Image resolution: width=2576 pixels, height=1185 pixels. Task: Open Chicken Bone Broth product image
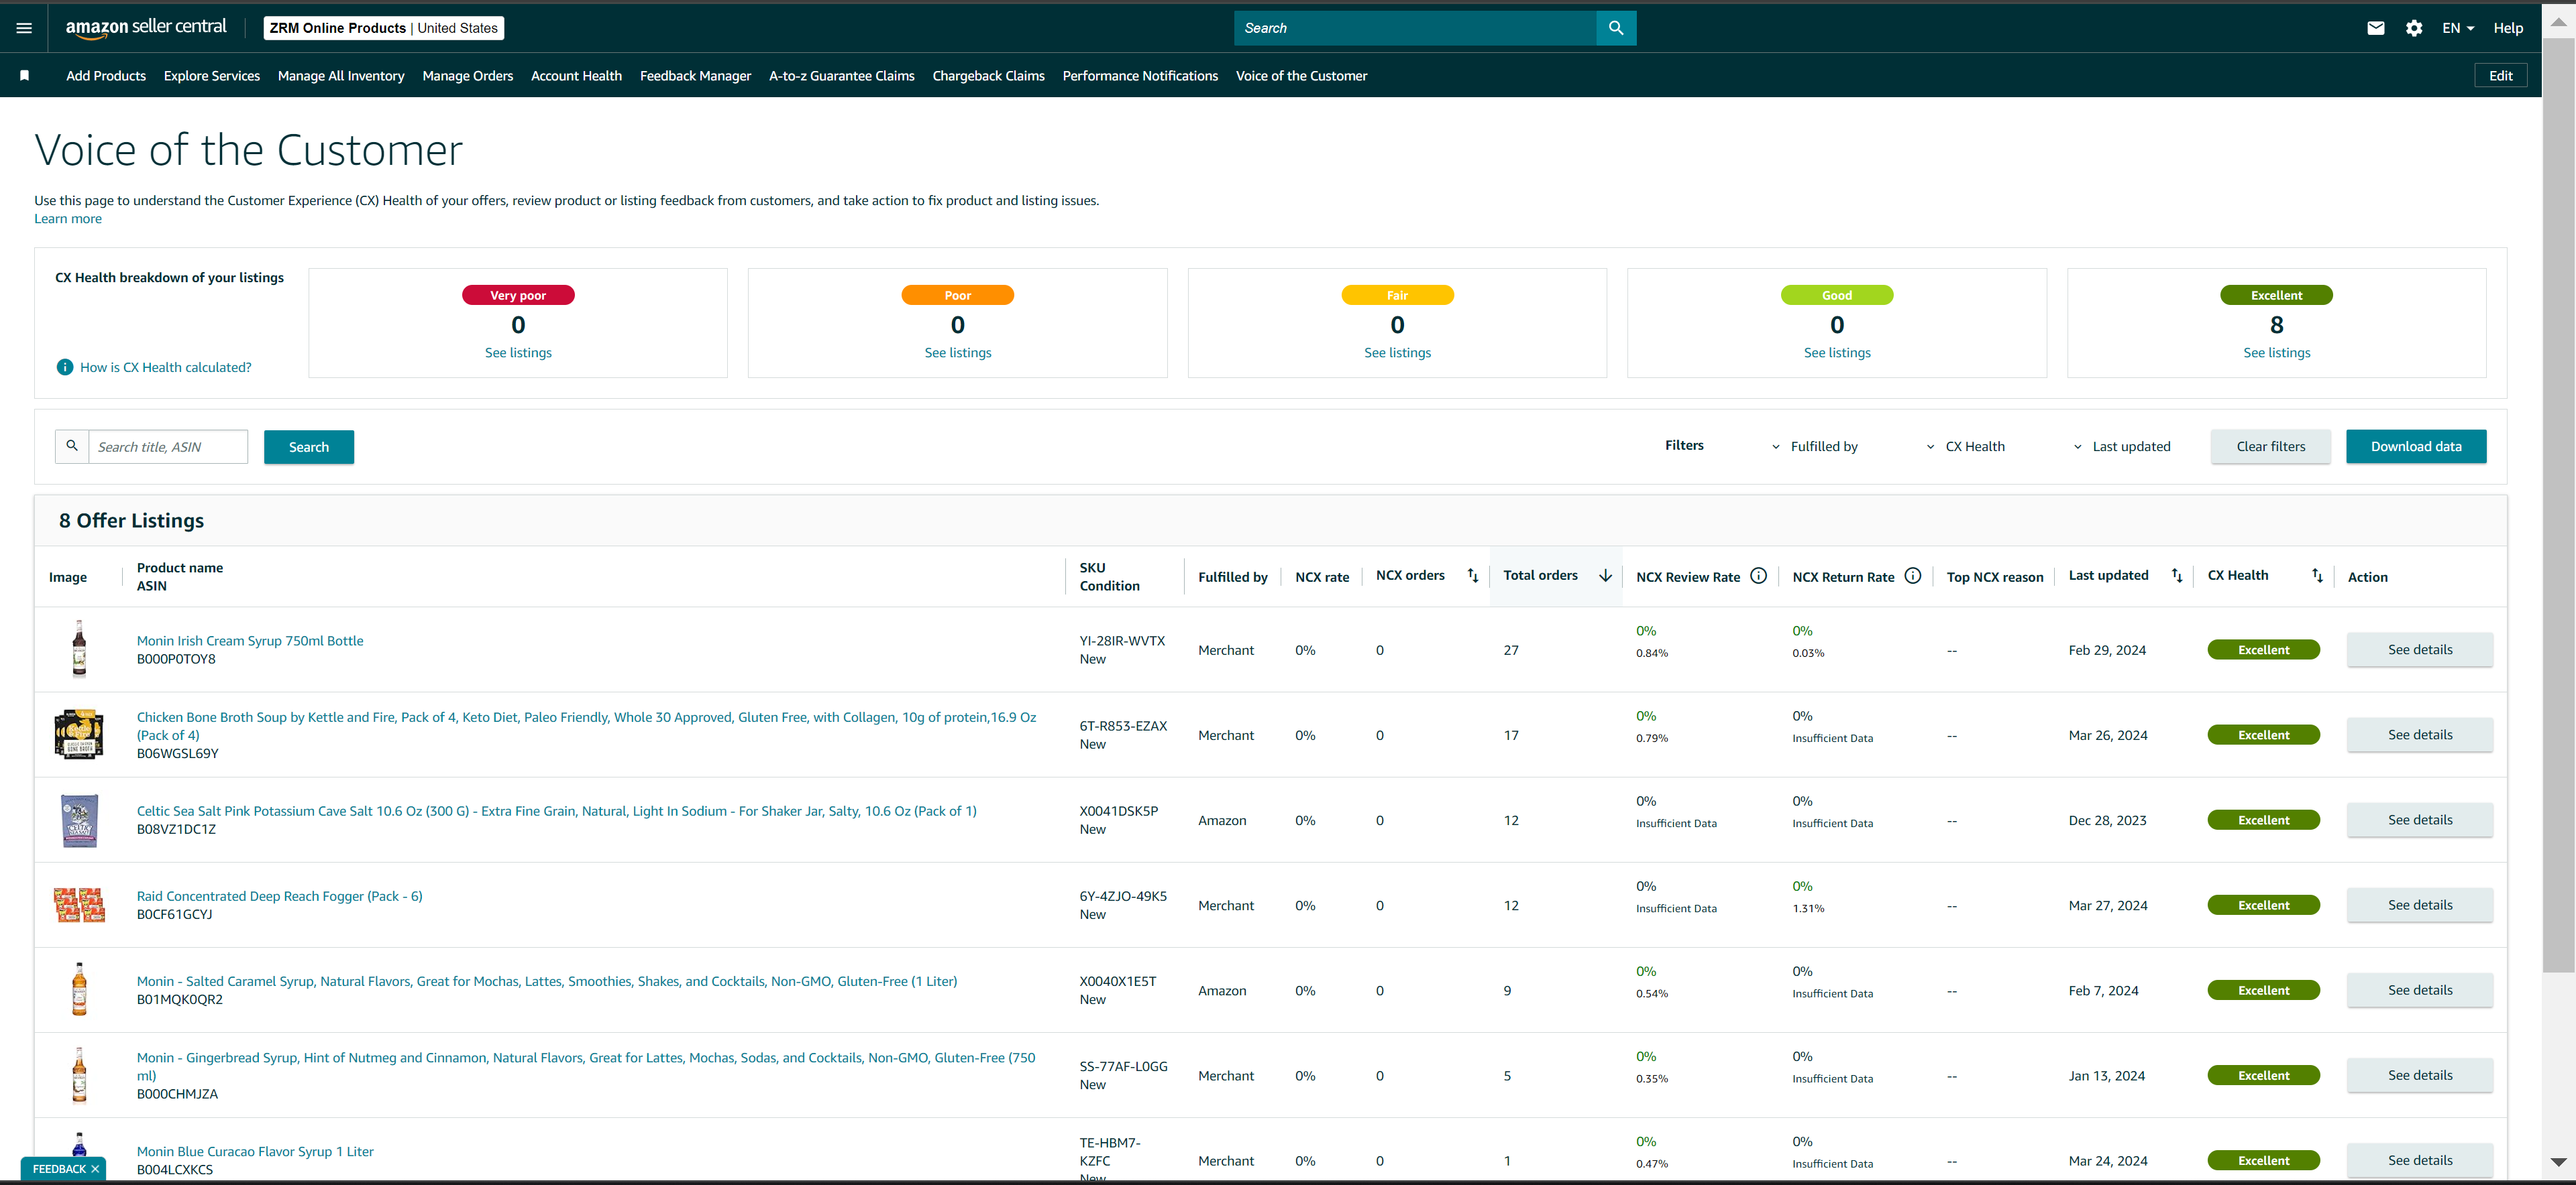tap(79, 735)
